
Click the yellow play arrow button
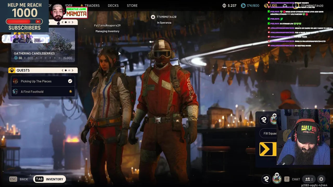pos(268,149)
